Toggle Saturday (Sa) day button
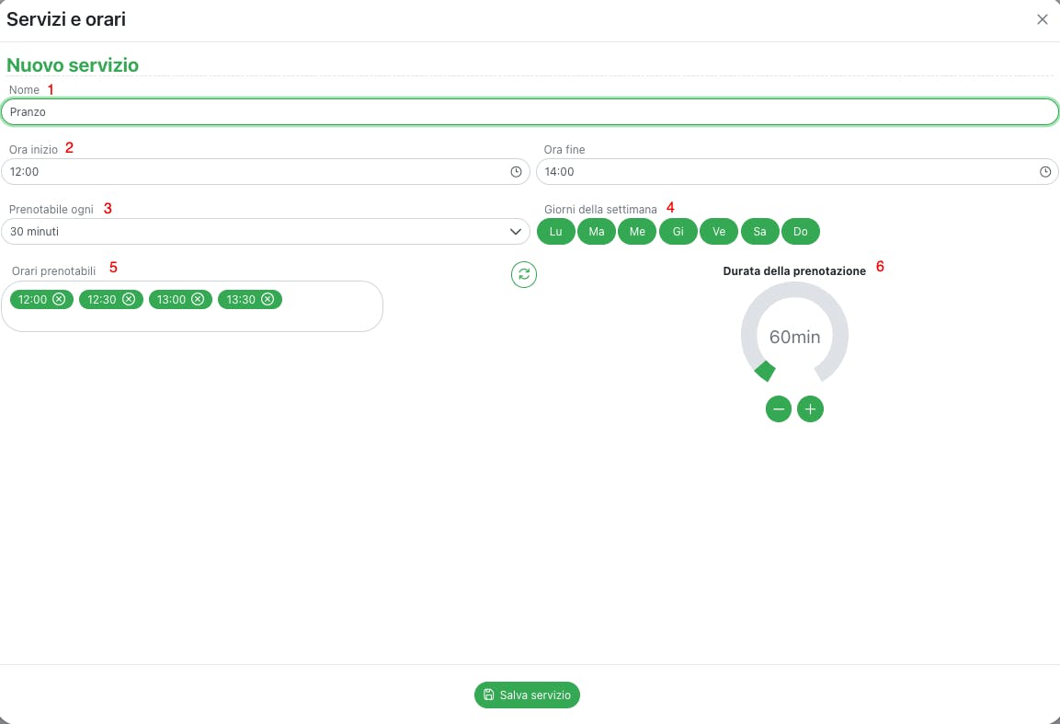1060x724 pixels. click(x=759, y=232)
